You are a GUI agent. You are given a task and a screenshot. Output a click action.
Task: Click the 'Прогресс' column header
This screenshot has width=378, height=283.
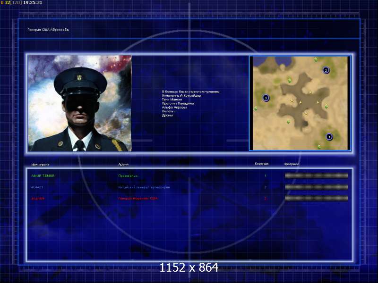(x=291, y=164)
